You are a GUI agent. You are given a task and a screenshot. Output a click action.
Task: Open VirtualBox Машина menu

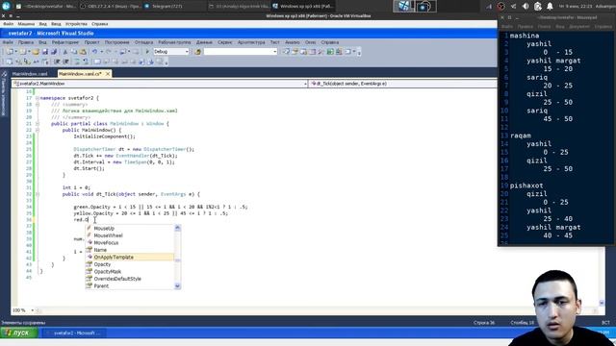[26, 24]
